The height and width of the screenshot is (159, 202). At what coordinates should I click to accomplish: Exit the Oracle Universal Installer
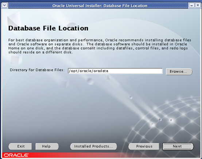(x=20, y=146)
